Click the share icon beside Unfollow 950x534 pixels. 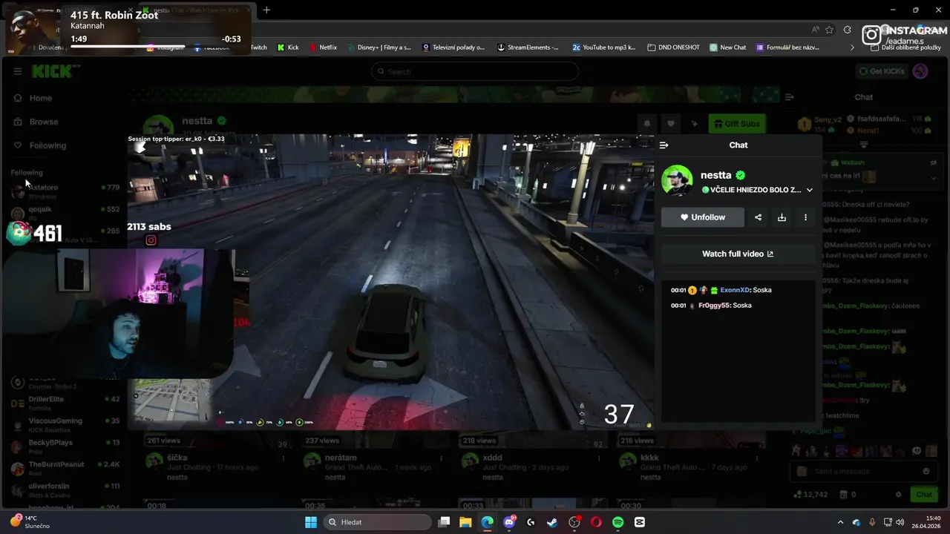click(758, 217)
